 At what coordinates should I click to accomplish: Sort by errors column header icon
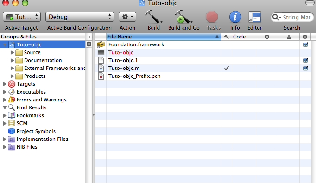tap(267, 37)
